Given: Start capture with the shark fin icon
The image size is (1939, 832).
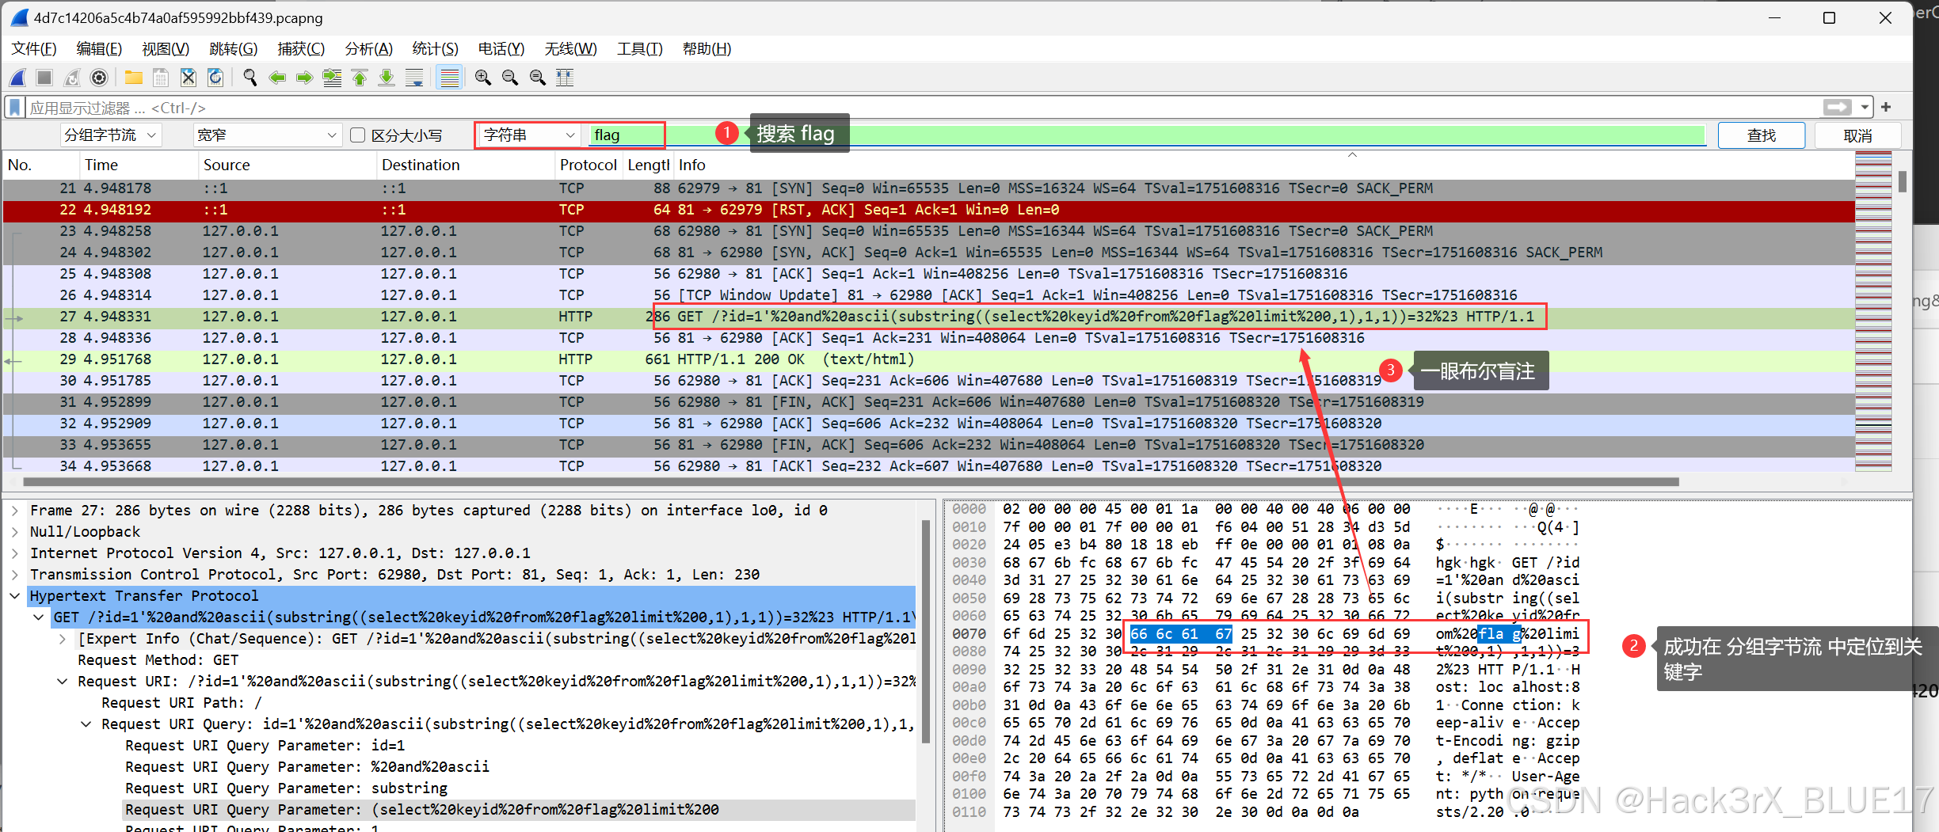Looking at the screenshot, I should (x=18, y=78).
